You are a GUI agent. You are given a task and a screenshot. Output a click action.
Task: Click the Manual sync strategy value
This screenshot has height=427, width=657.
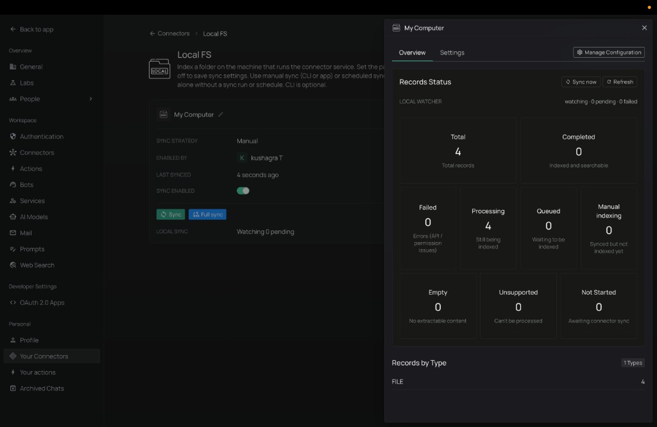coord(247,141)
